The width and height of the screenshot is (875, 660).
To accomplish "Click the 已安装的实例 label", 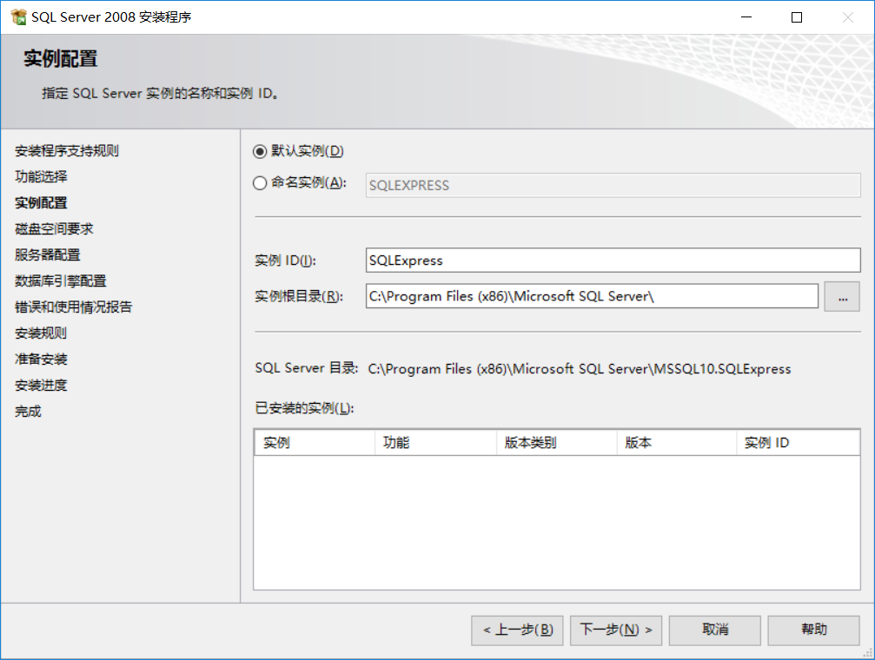I will (x=304, y=408).
